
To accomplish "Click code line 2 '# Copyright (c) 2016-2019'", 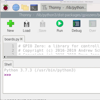I will click(x=59, y=50).
